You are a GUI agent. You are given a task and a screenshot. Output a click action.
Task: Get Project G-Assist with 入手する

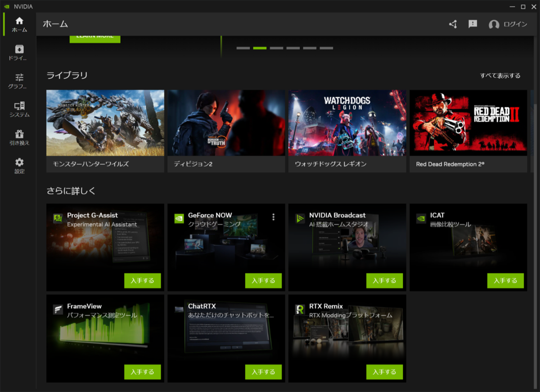[x=142, y=281]
